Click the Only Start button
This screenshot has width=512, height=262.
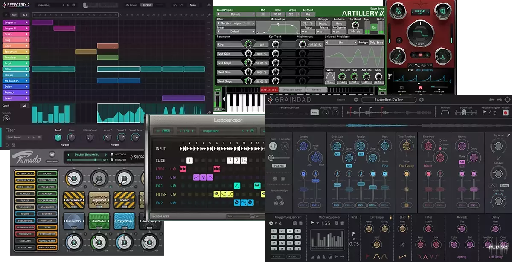pos(376,43)
